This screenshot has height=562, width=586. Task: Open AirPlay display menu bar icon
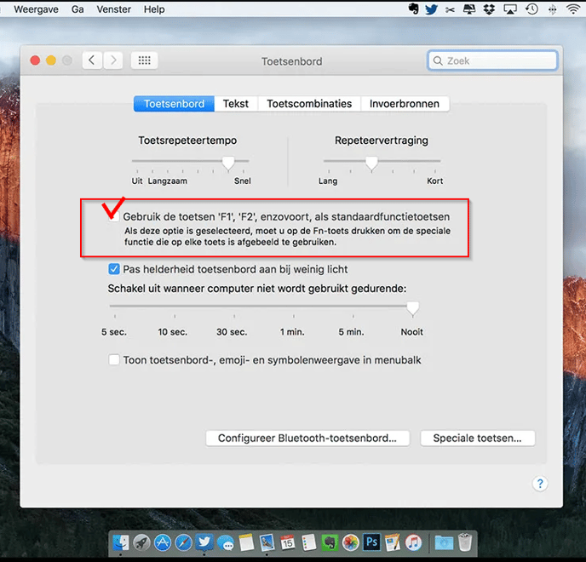click(x=510, y=9)
